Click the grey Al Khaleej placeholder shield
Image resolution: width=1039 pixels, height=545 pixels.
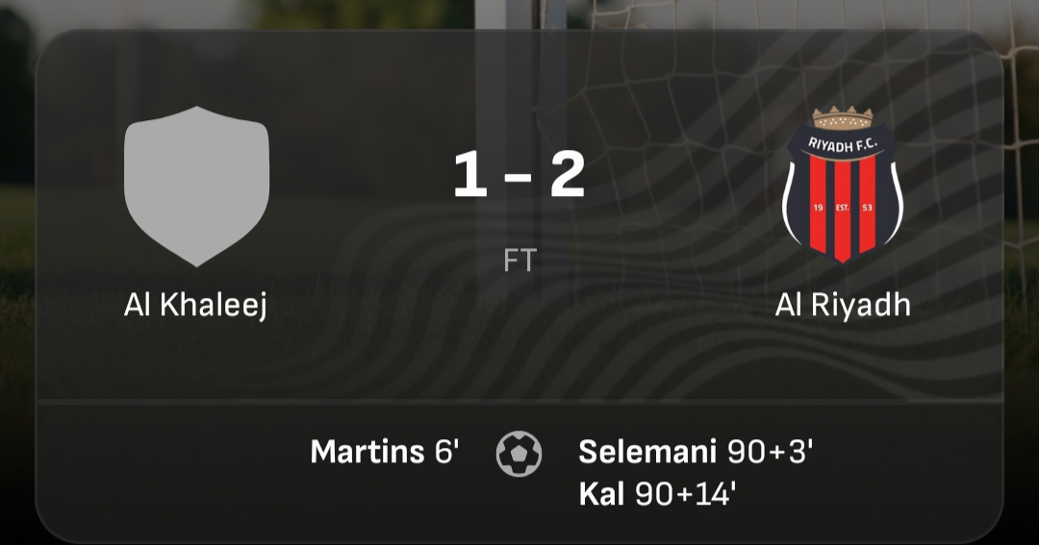(x=197, y=186)
